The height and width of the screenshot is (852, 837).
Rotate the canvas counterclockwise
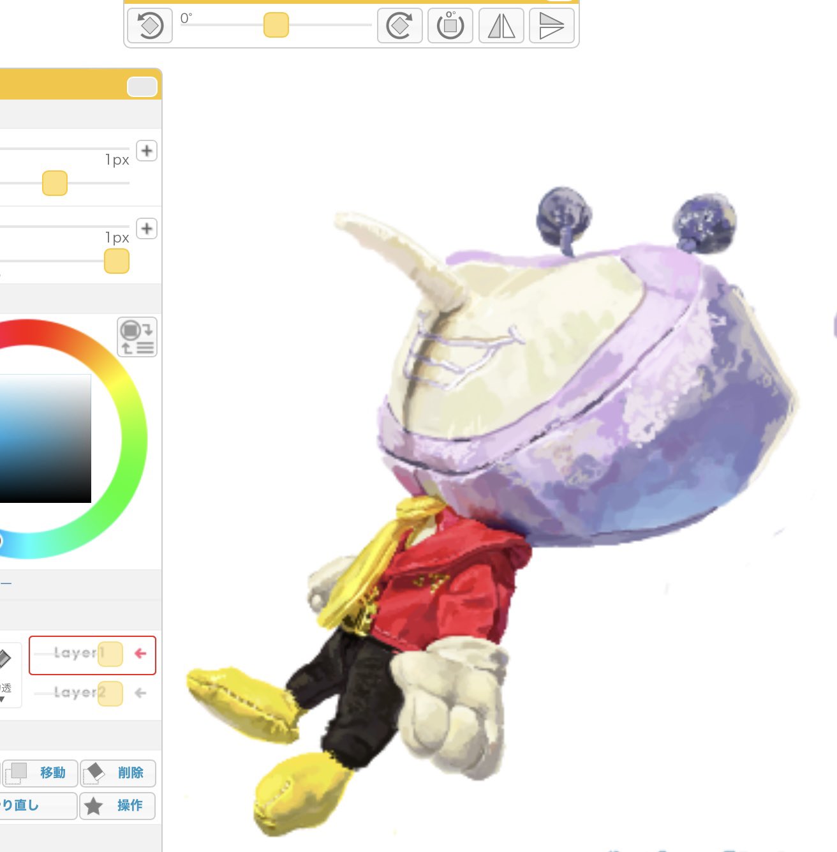coord(150,26)
